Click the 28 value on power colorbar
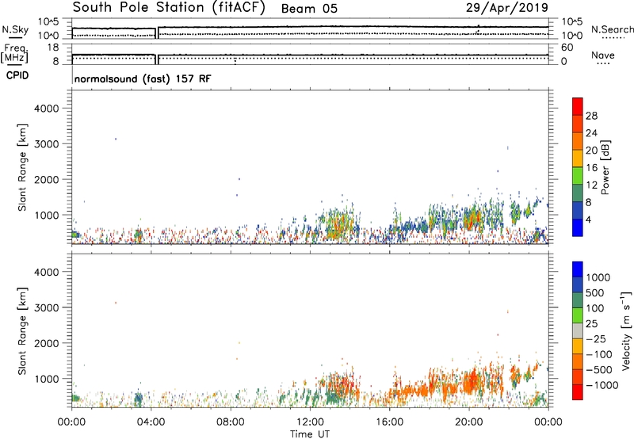Screen dimensions: 634x439 pos(591,116)
